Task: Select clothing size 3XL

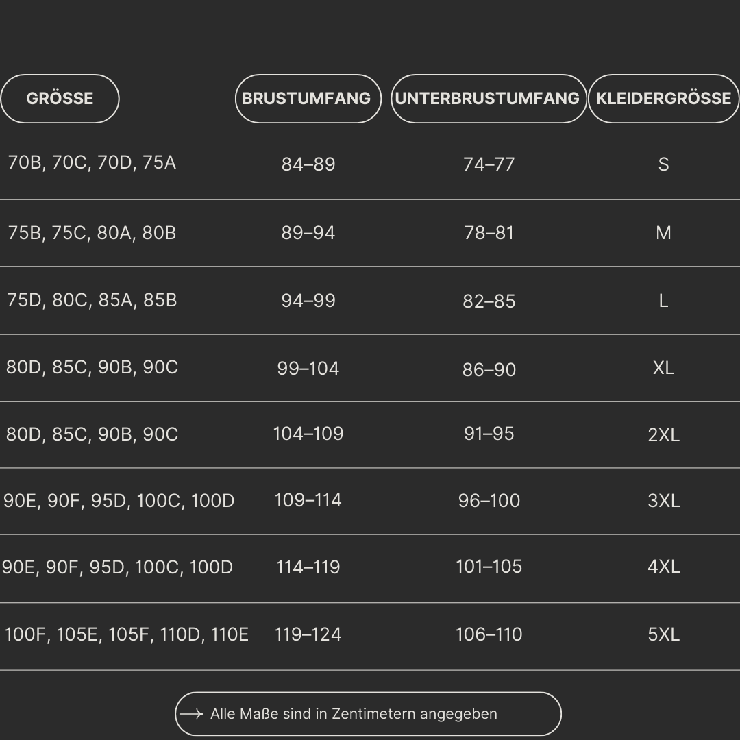Action: point(663,501)
